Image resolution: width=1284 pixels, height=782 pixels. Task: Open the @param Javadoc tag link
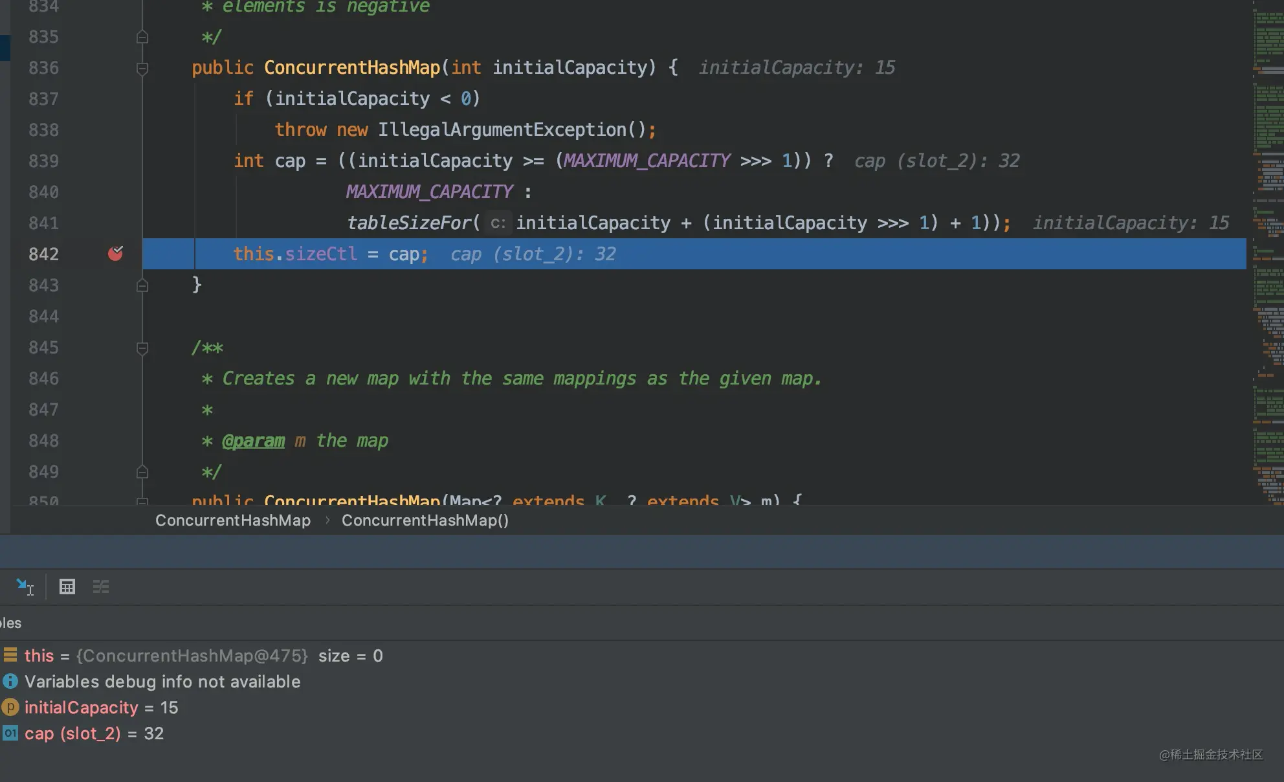click(x=253, y=441)
